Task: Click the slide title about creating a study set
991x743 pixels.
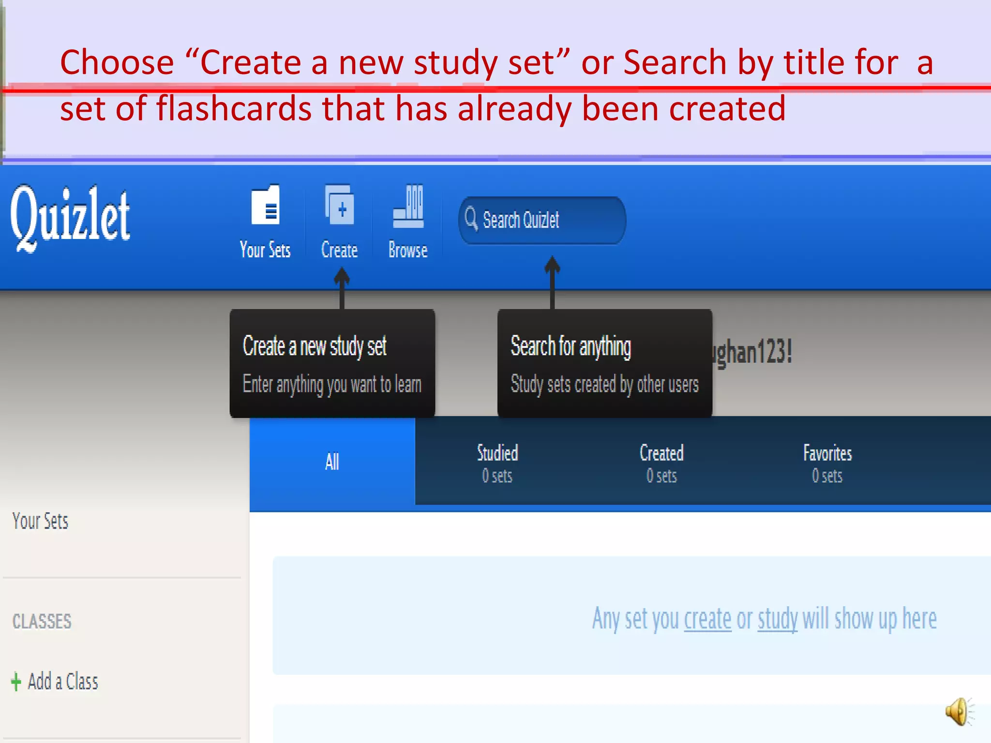Action: 496,85
